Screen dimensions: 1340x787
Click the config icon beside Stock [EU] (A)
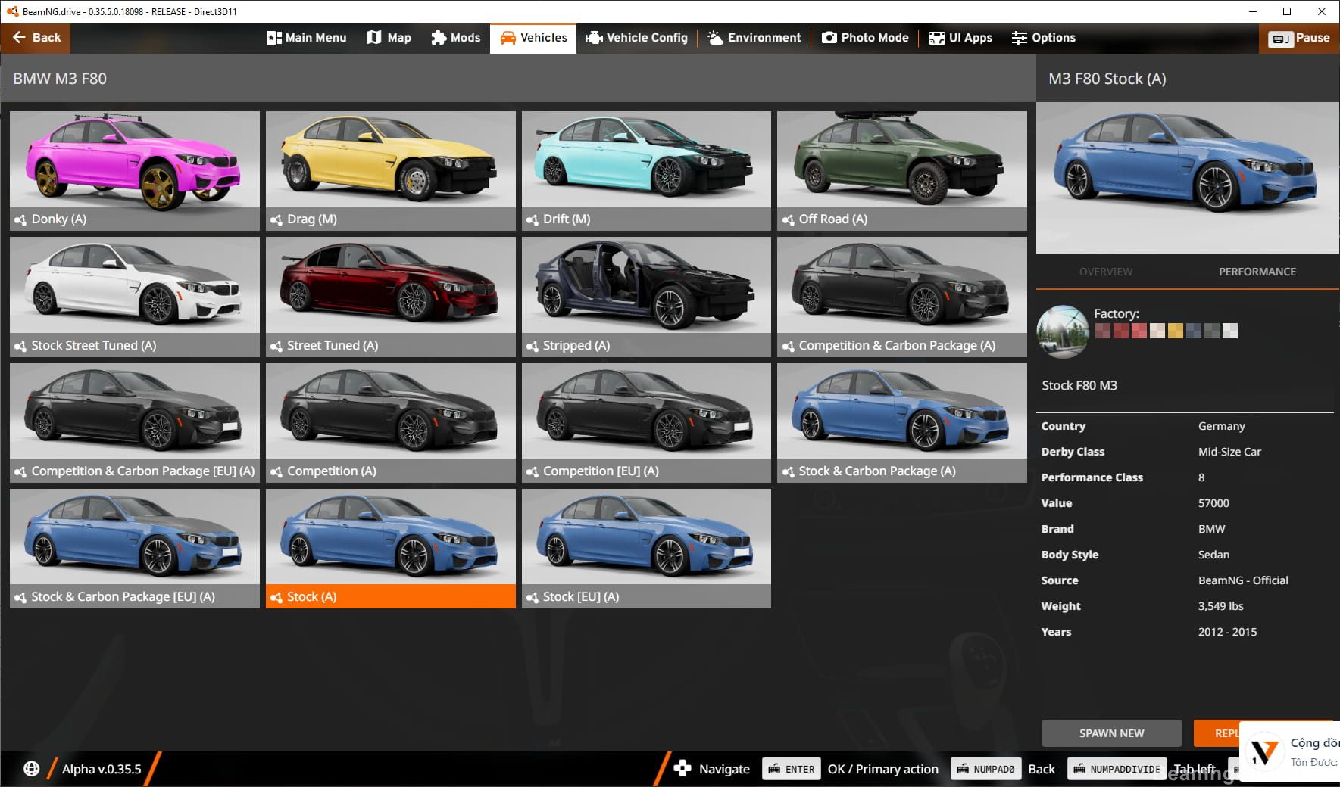532,597
